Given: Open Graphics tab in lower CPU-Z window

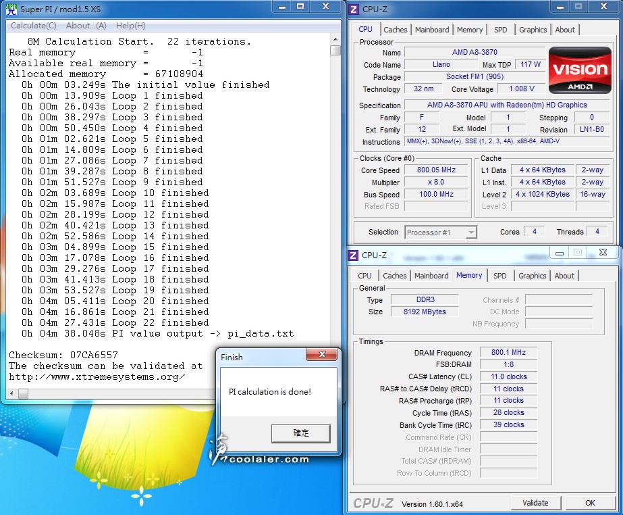Looking at the screenshot, I should click(x=532, y=276).
